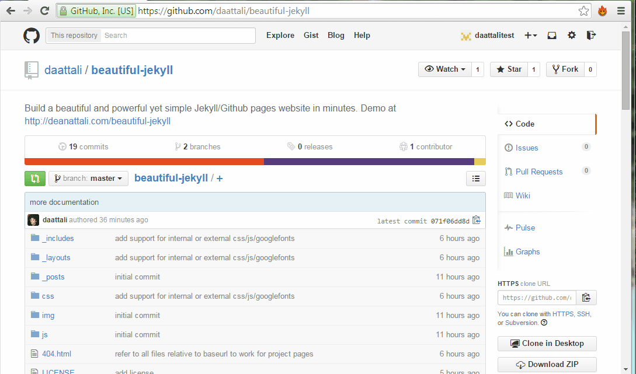Star the beautiful-jekyll repository
The height and width of the screenshot is (374, 636).
[509, 69]
